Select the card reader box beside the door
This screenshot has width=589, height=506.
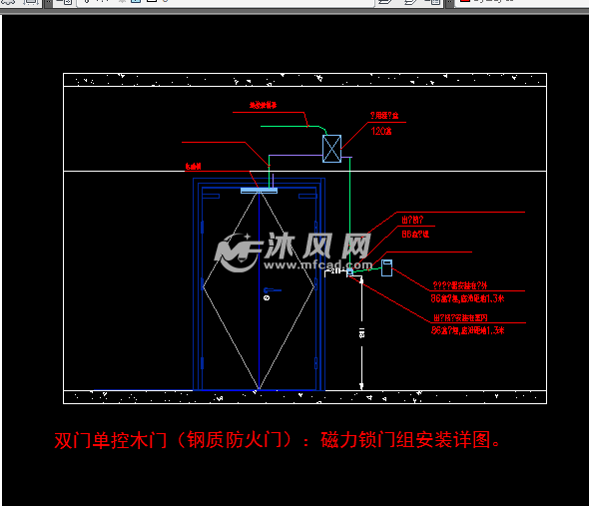coord(386,267)
